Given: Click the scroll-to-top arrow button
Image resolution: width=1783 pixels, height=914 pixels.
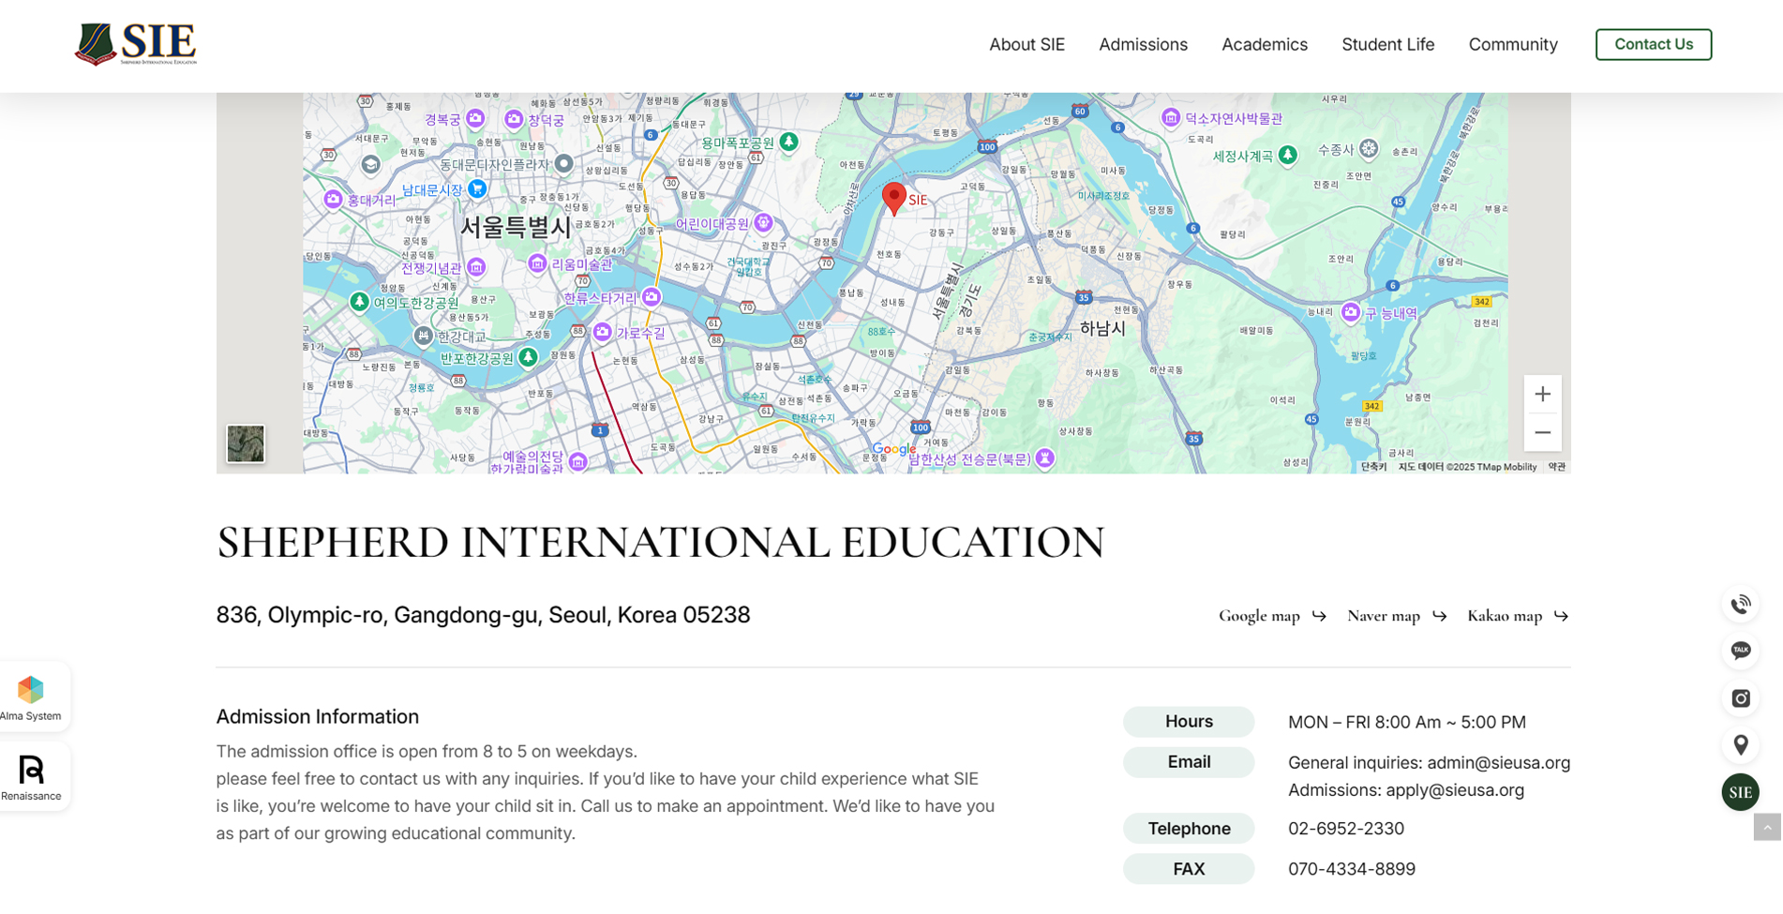Looking at the screenshot, I should (1767, 828).
